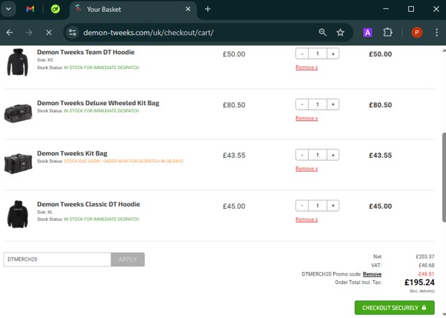Edit Deluxe Wheeled Kit Bag quantity field
This screenshot has height=318, width=446.
[318, 104]
